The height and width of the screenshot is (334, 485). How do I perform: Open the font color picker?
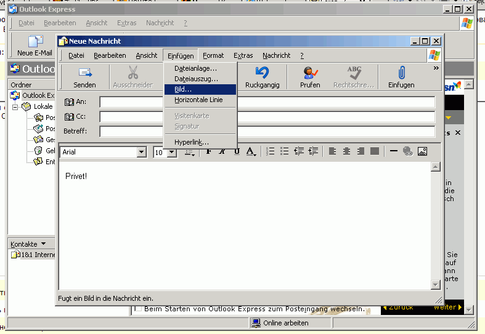click(x=251, y=151)
